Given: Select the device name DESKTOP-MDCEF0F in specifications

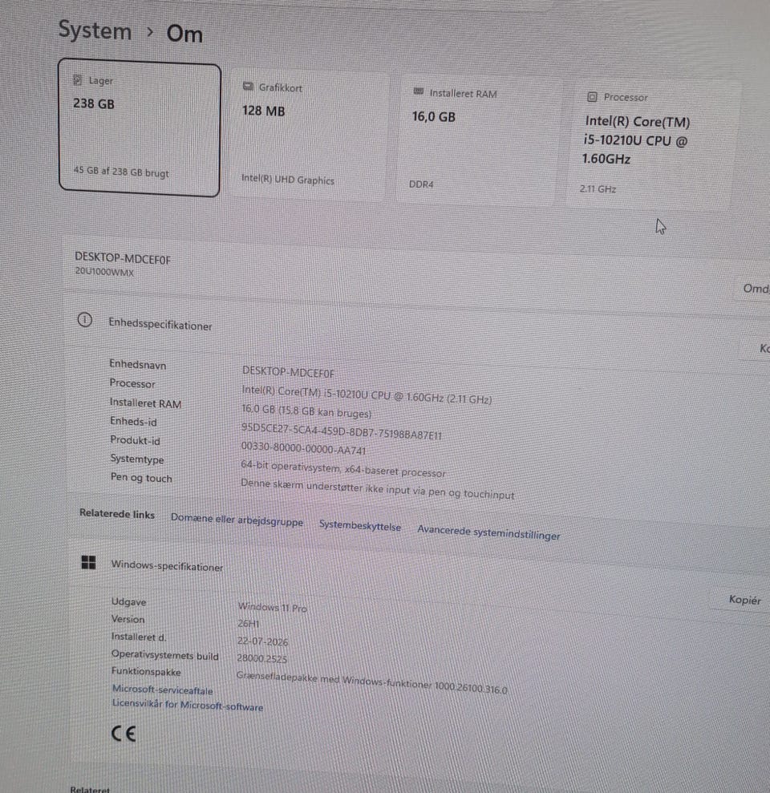Looking at the screenshot, I should tap(288, 372).
